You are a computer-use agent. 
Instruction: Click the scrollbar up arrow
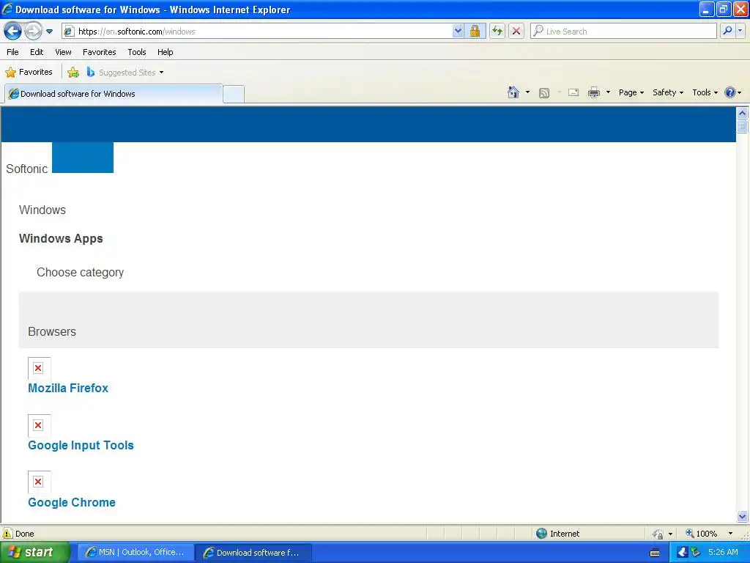coord(743,114)
